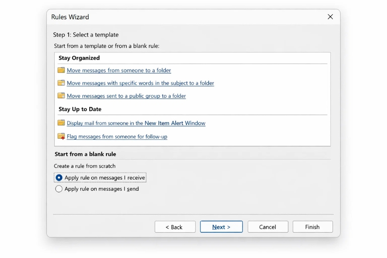Close the Rules Wizard dialog with X
This screenshot has height=258, width=387.
330,17
